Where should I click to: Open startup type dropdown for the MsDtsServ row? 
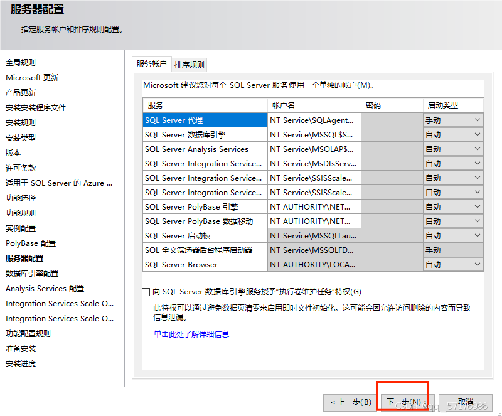[478, 163]
